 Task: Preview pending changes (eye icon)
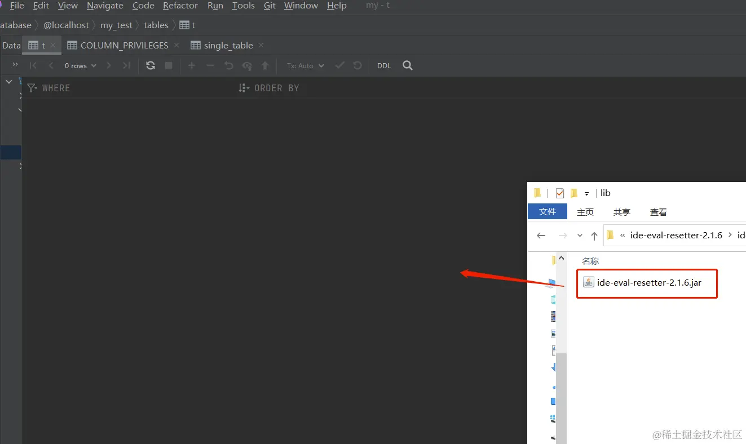pyautogui.click(x=247, y=66)
